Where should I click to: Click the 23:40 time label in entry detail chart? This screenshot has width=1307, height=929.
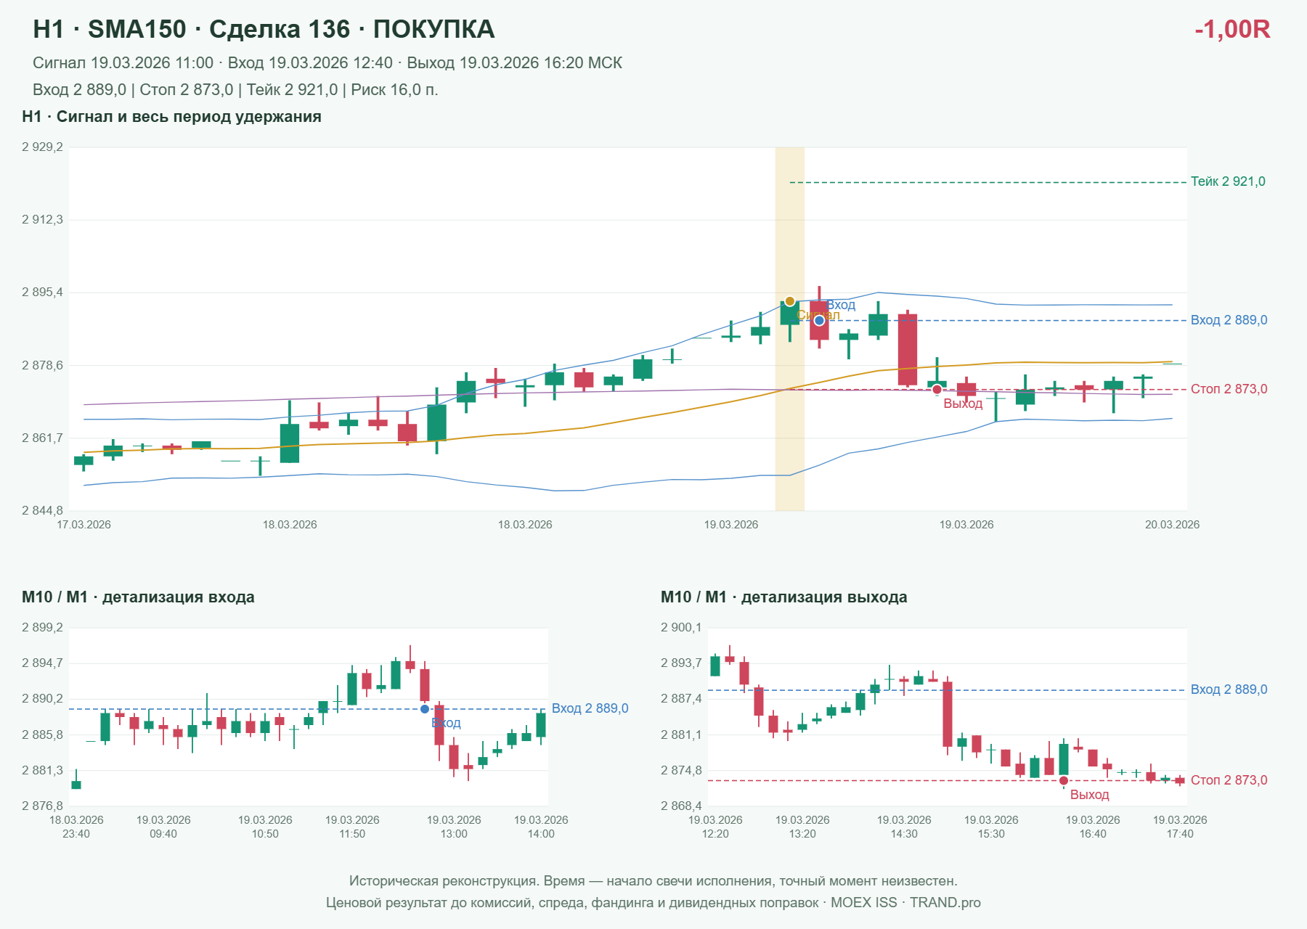point(76,834)
